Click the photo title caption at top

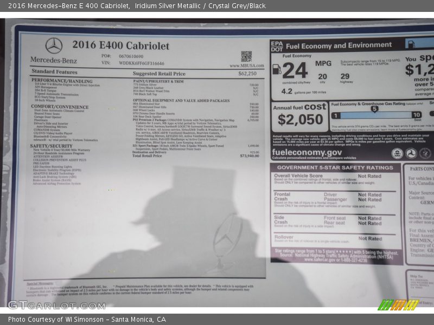tap(137, 6)
